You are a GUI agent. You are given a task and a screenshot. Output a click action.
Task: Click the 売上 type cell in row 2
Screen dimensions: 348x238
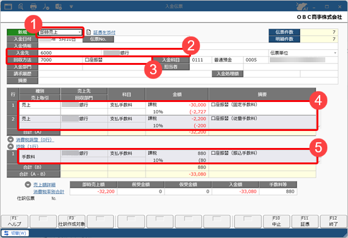(x=40, y=119)
